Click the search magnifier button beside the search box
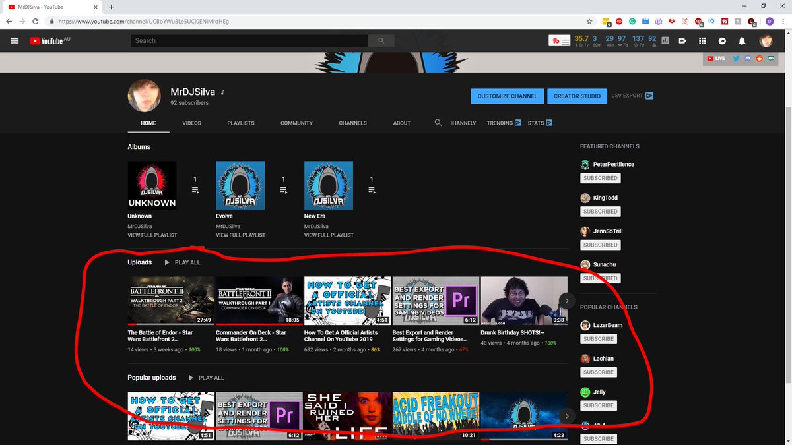 point(381,41)
